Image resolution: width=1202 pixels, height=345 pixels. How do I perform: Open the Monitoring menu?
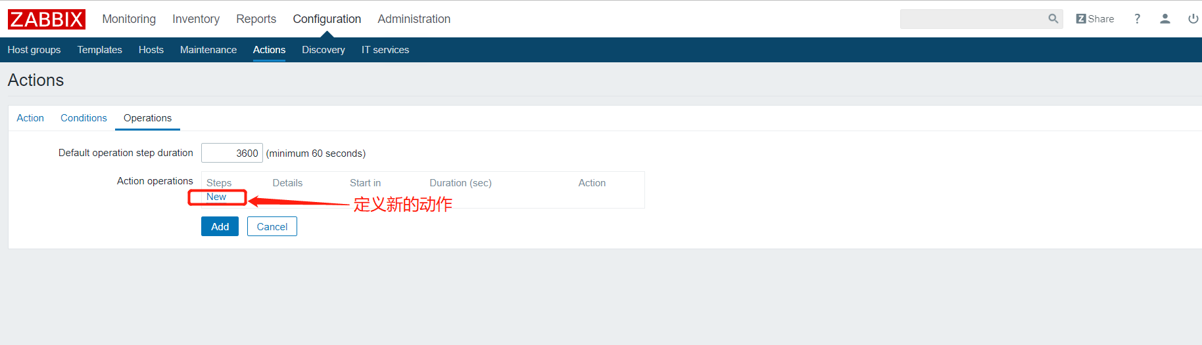click(x=129, y=19)
